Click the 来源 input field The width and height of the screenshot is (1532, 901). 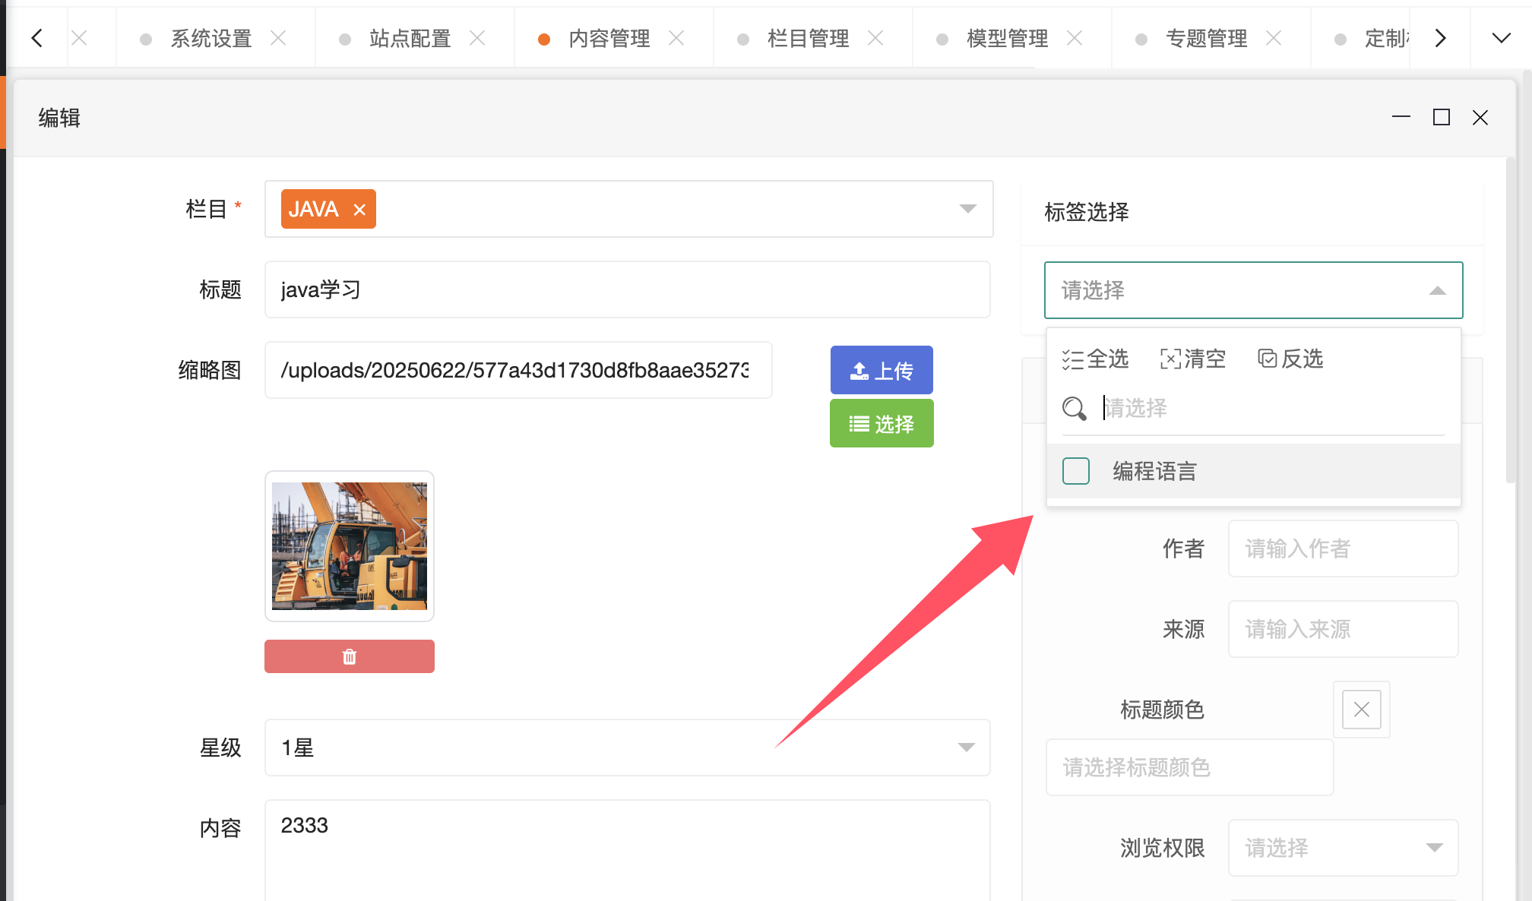tap(1343, 629)
